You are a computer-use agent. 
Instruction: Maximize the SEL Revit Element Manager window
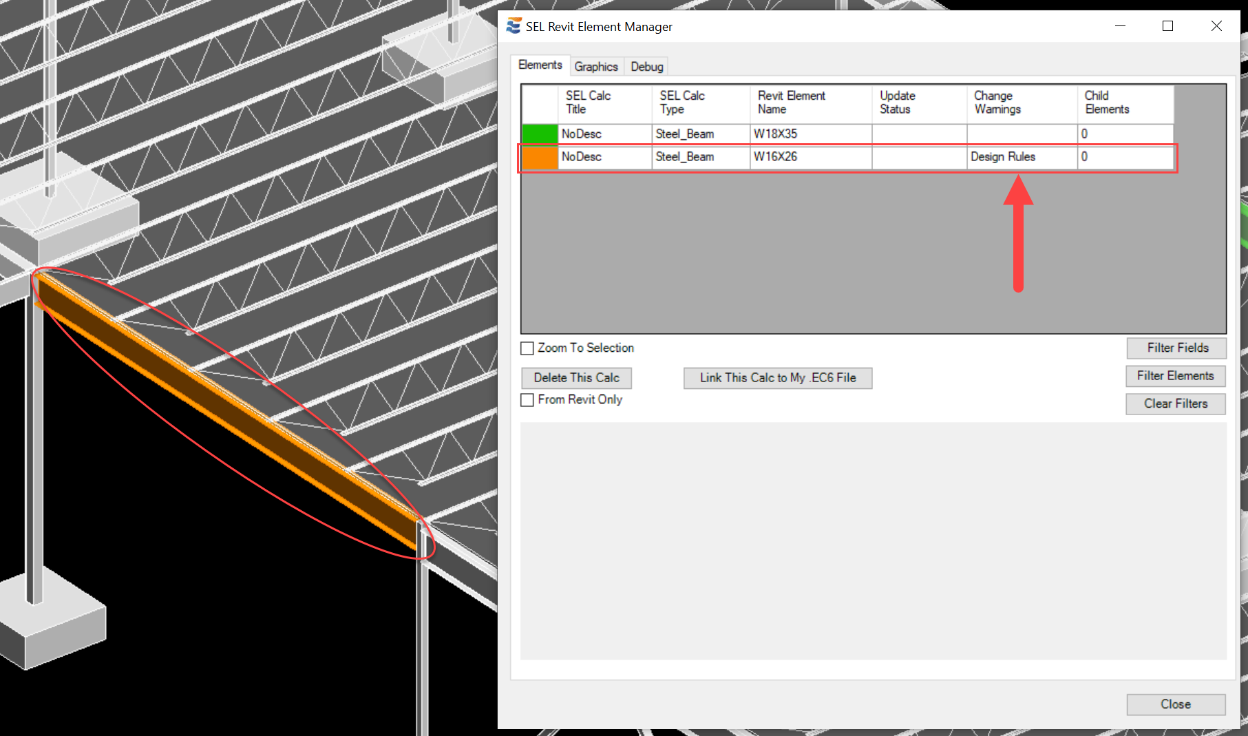click(1167, 26)
